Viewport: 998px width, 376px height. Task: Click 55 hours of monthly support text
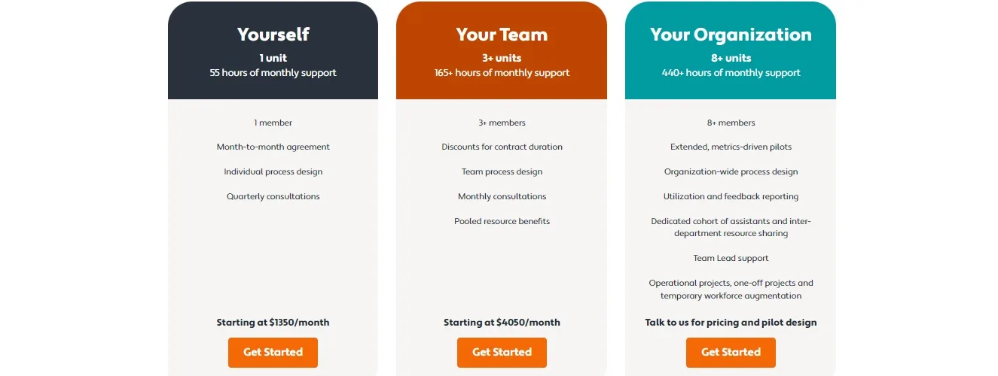coord(273,73)
